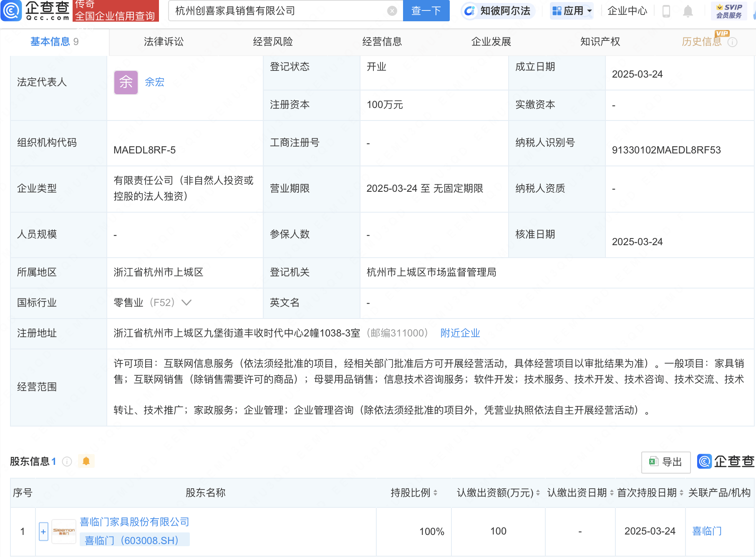Click the 企查查 logo above shareholder table
The width and height of the screenshot is (756, 557).
pos(726,462)
